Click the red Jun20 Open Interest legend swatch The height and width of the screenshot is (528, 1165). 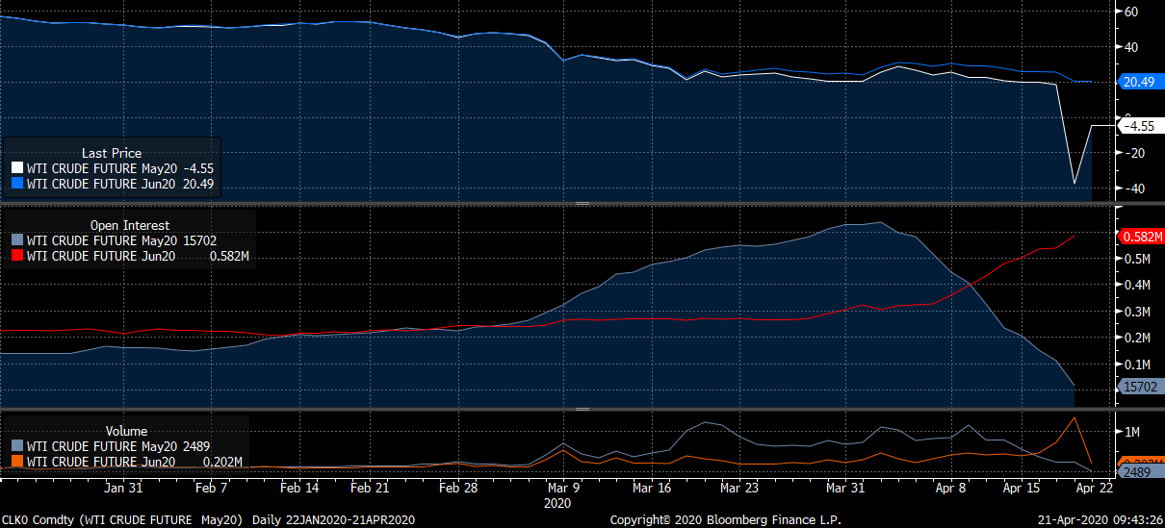17,256
